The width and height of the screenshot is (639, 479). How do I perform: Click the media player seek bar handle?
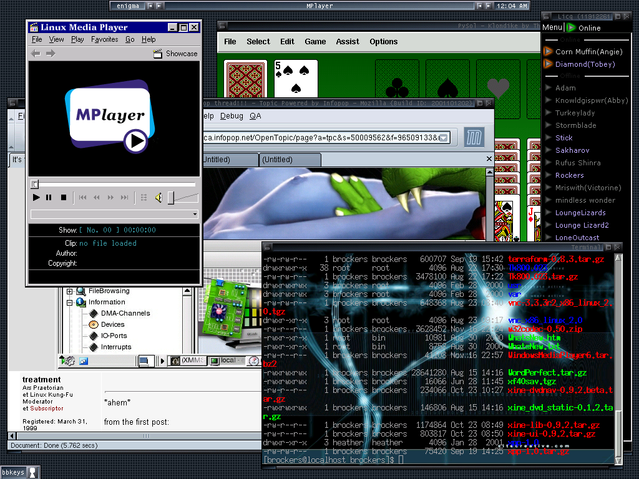(35, 184)
